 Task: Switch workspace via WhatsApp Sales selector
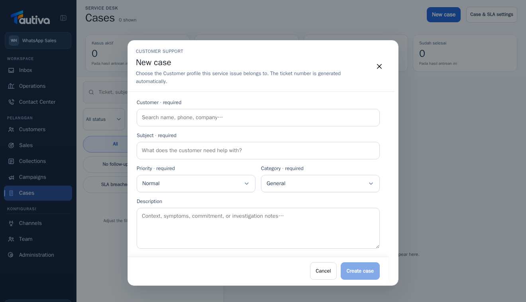(x=38, y=41)
